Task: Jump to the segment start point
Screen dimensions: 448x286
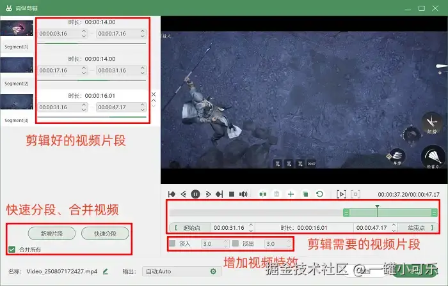Action: (172, 194)
